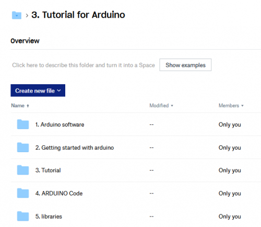261x227 pixels.
Task: Sort by Name column header
Action: click(18, 106)
